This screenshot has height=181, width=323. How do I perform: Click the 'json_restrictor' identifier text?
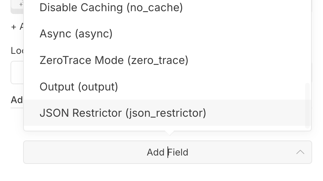pyautogui.click(x=166, y=113)
